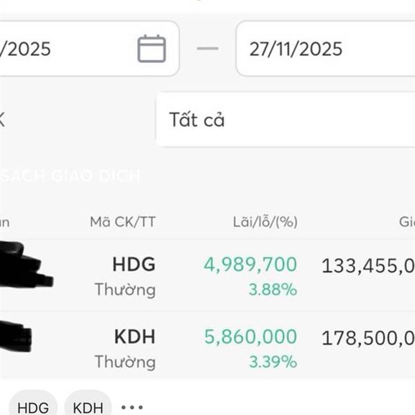Open the start date calendar picker
The width and height of the screenshot is (415, 415).
tap(151, 48)
